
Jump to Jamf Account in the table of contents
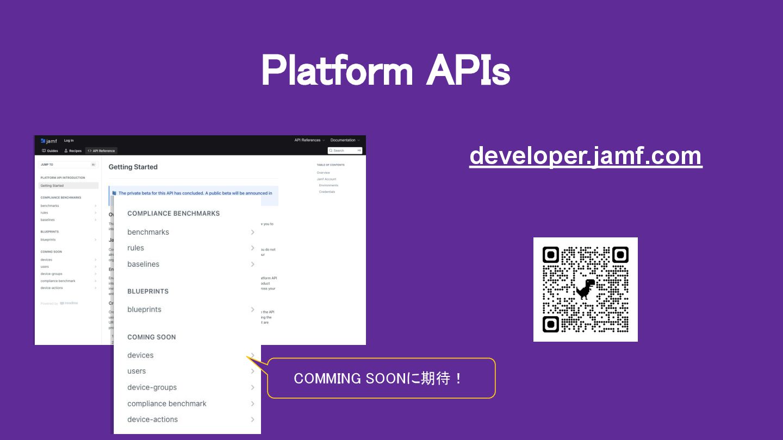327,179
